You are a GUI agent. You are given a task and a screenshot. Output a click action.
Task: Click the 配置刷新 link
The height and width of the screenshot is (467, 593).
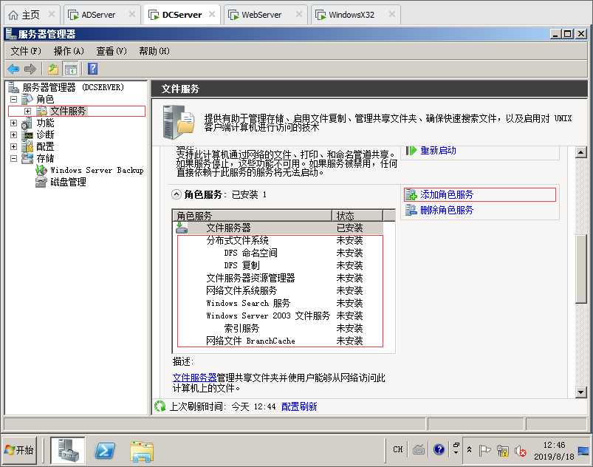pos(299,406)
